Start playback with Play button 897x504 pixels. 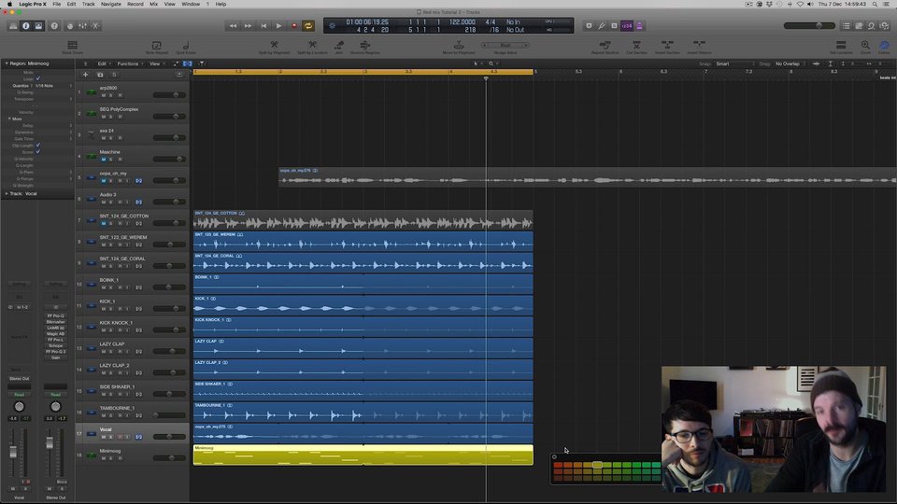pyautogui.click(x=278, y=26)
